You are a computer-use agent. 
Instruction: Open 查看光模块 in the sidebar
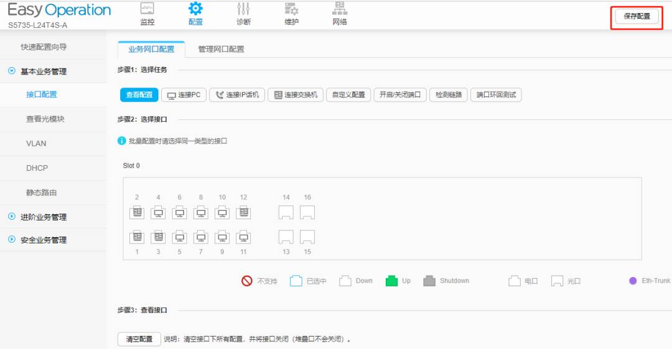[x=45, y=119]
